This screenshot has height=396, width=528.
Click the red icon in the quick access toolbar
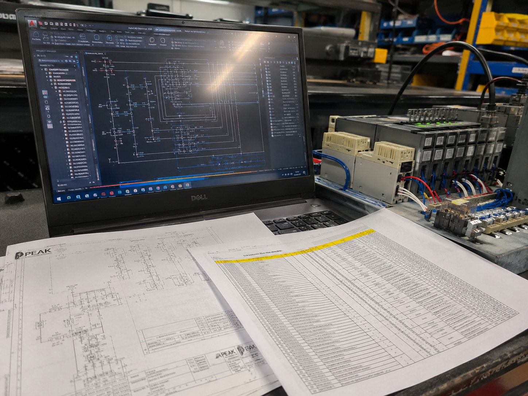tap(40, 23)
